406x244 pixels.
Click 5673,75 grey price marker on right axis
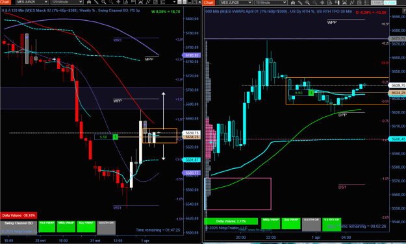coord(397,38)
